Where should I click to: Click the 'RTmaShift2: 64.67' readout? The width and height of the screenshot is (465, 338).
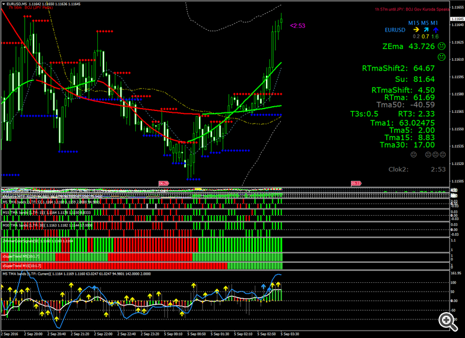pos(398,68)
